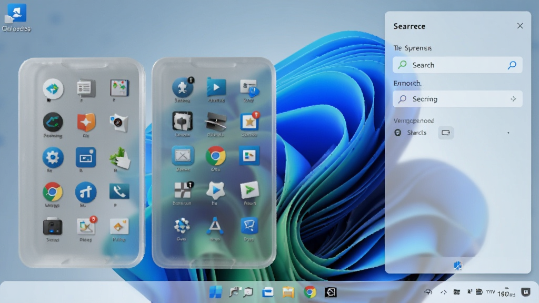The image size is (539, 303).
Task: Open the taskbar search magnifier icon
Action: tap(248, 292)
